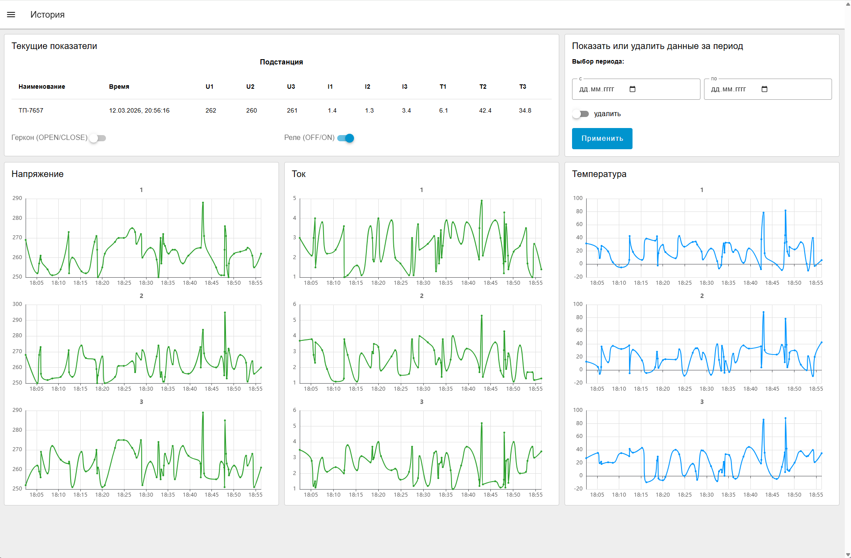The image size is (851, 558).
Task: Click the Ток chart 2 plot area
Action: pyautogui.click(x=420, y=343)
